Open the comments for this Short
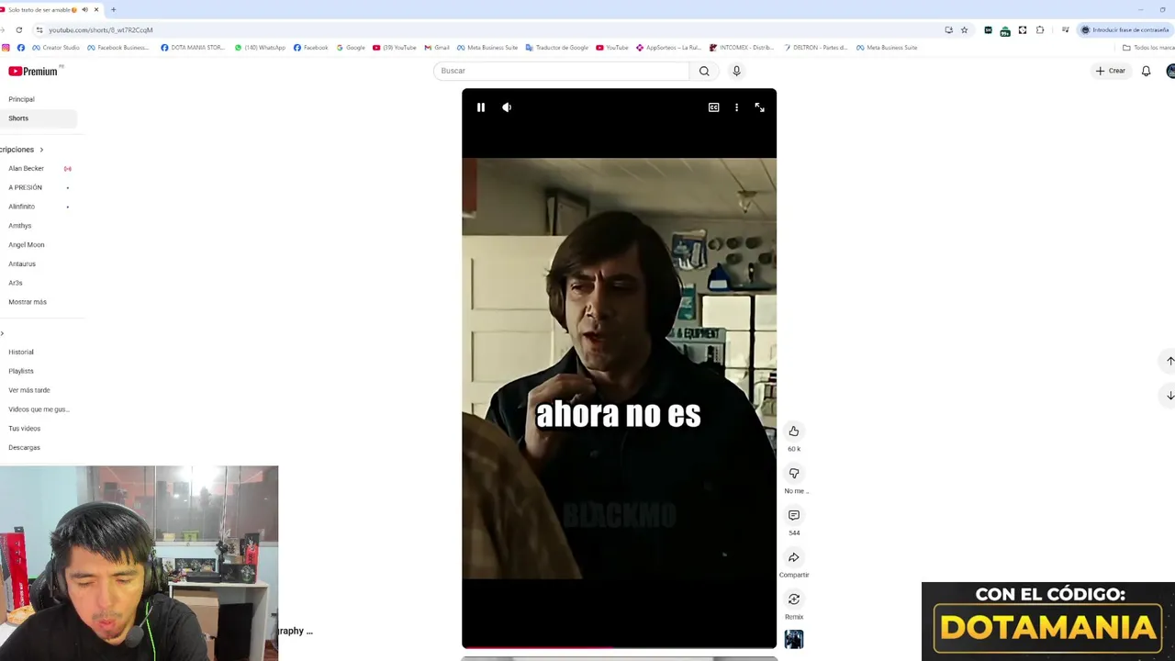 pos(794,515)
